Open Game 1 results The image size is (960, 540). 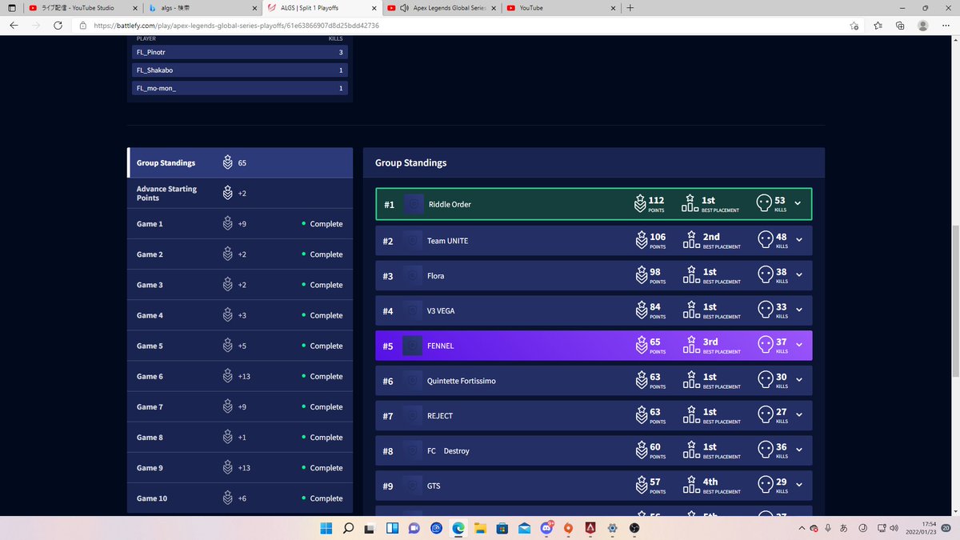(x=240, y=224)
